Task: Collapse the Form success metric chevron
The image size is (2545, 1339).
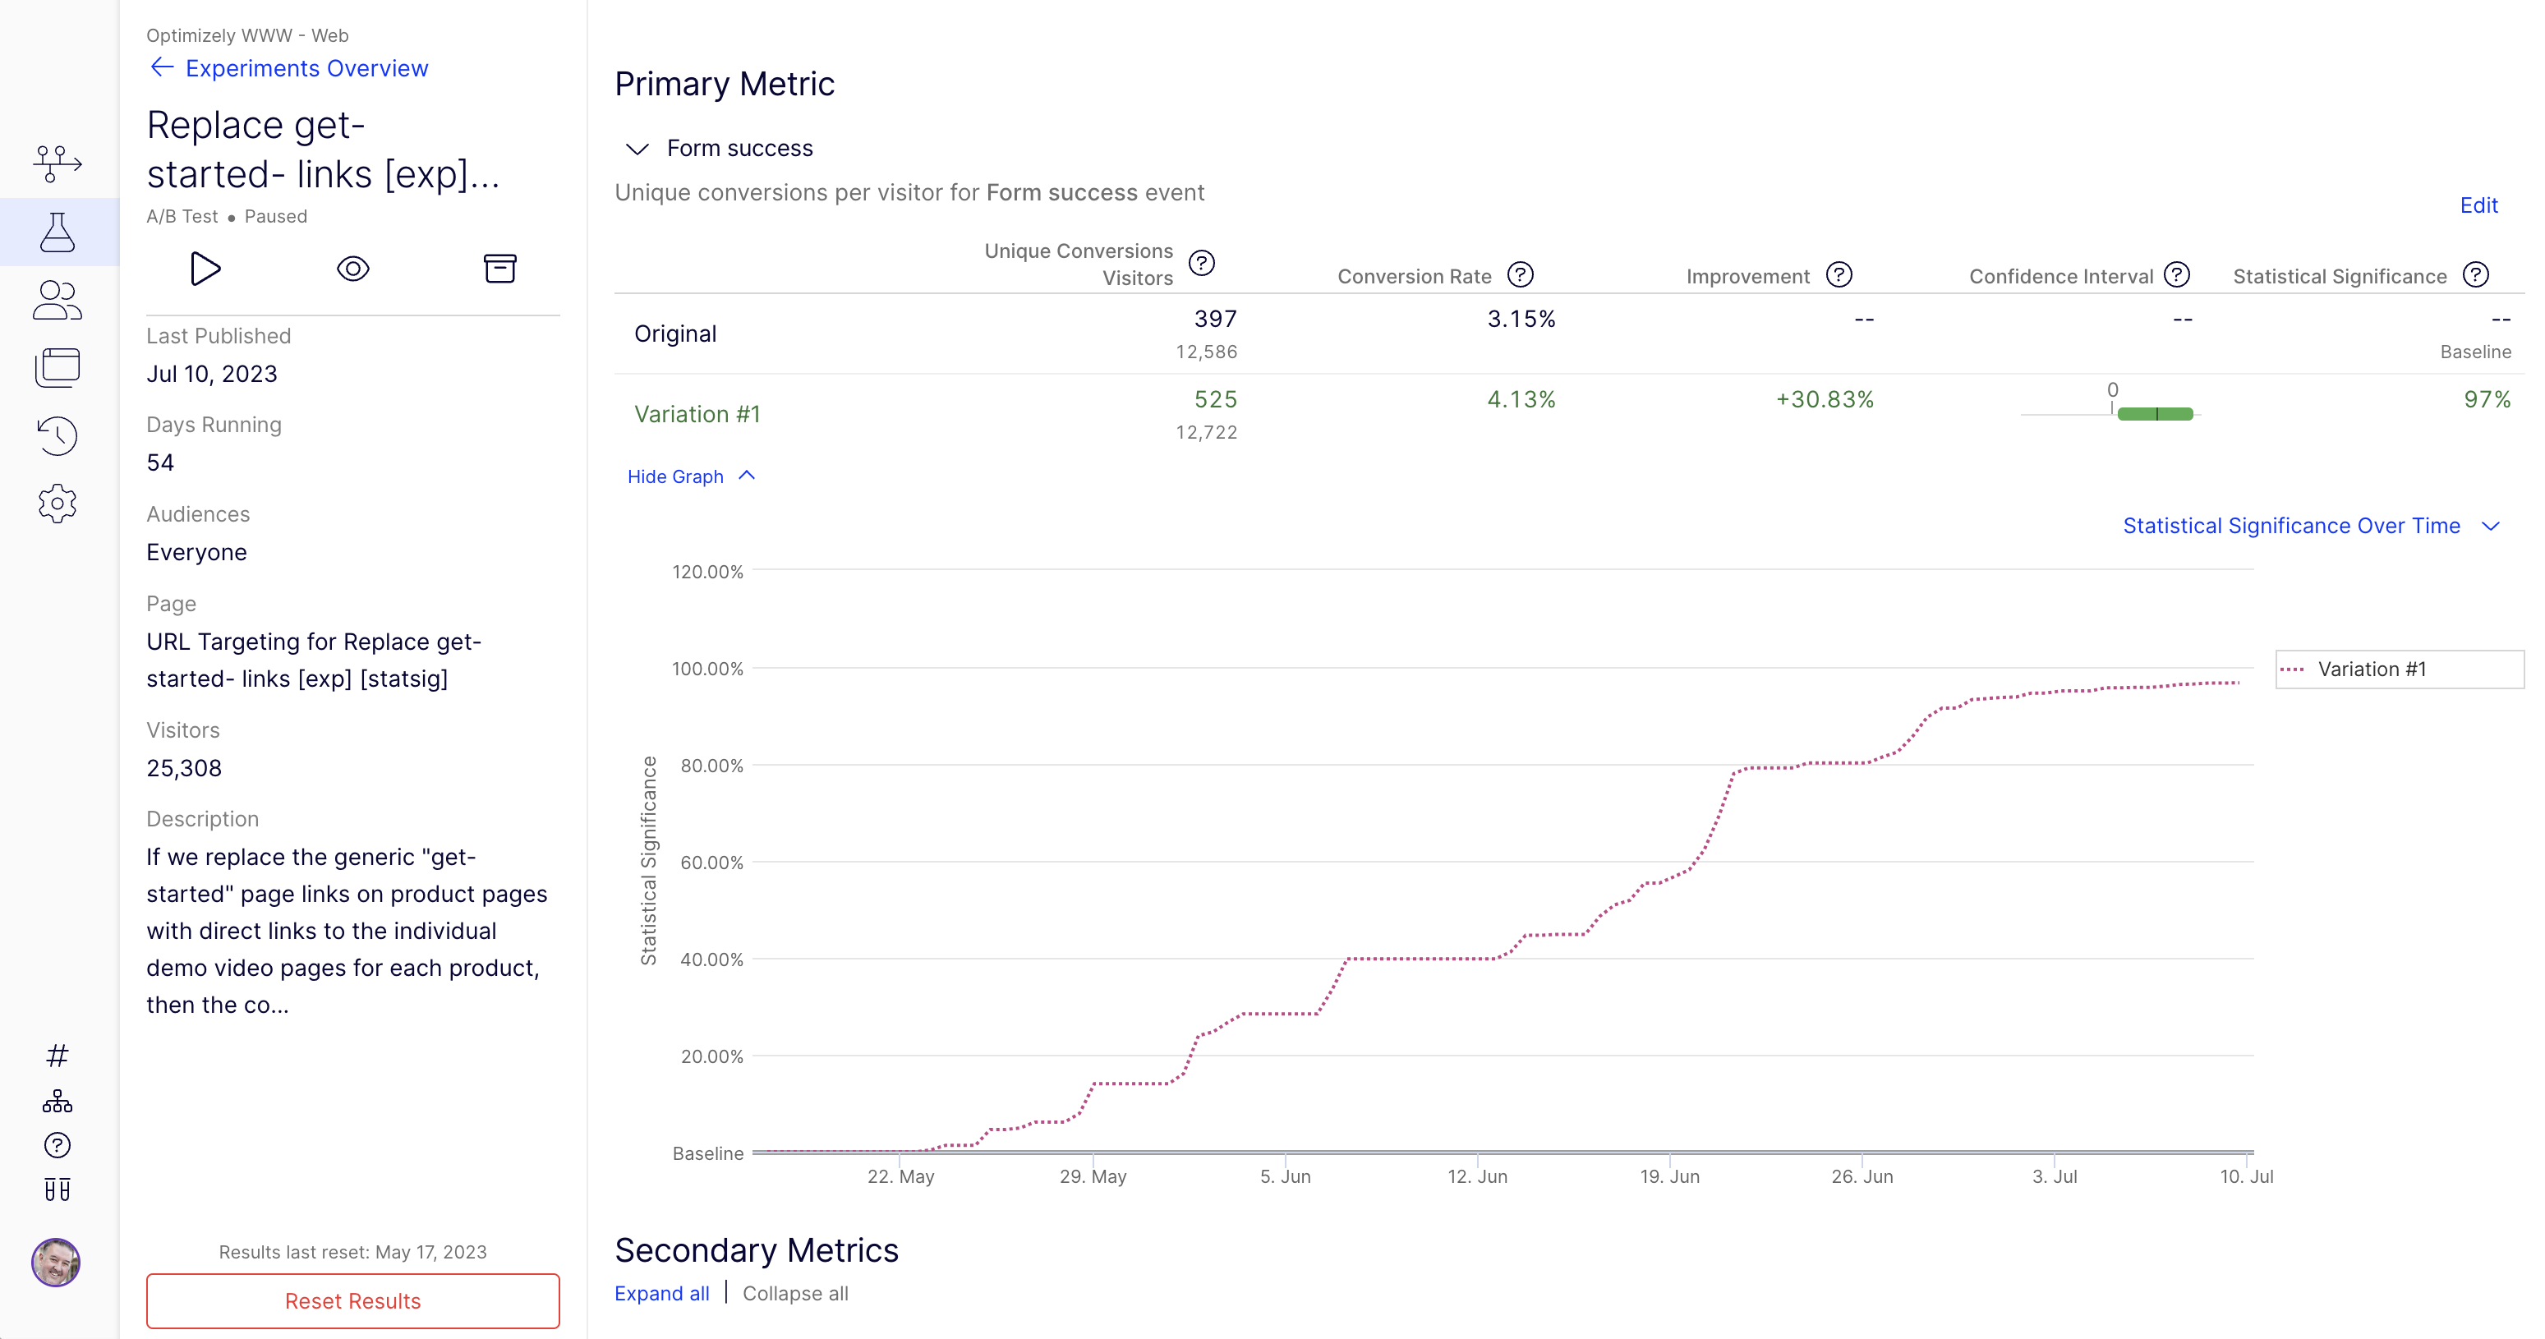Action: (637, 148)
